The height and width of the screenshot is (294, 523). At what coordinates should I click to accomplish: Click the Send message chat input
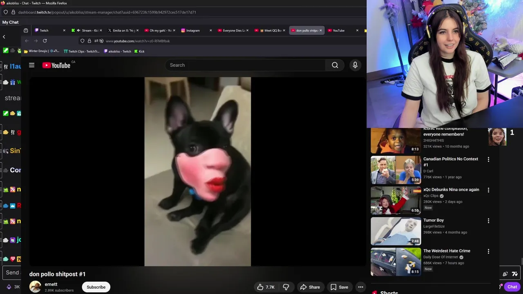tap(13, 272)
